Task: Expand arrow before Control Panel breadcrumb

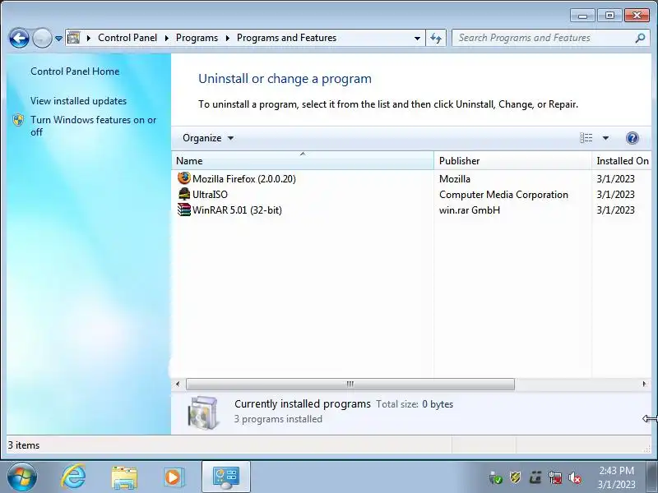Action: pos(89,38)
